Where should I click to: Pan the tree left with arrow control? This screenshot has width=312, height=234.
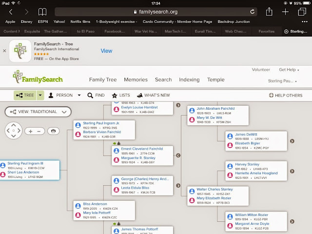8,131
